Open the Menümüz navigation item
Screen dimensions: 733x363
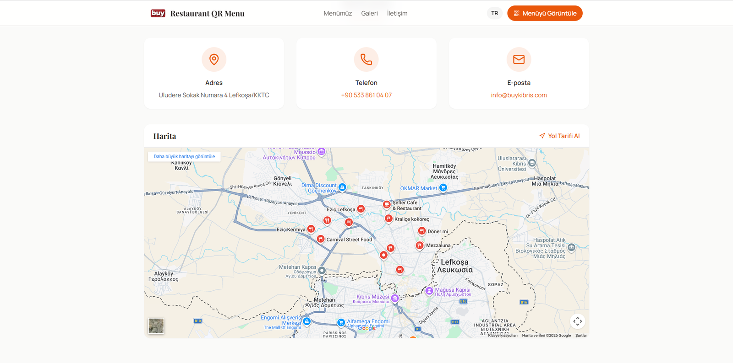(x=338, y=13)
